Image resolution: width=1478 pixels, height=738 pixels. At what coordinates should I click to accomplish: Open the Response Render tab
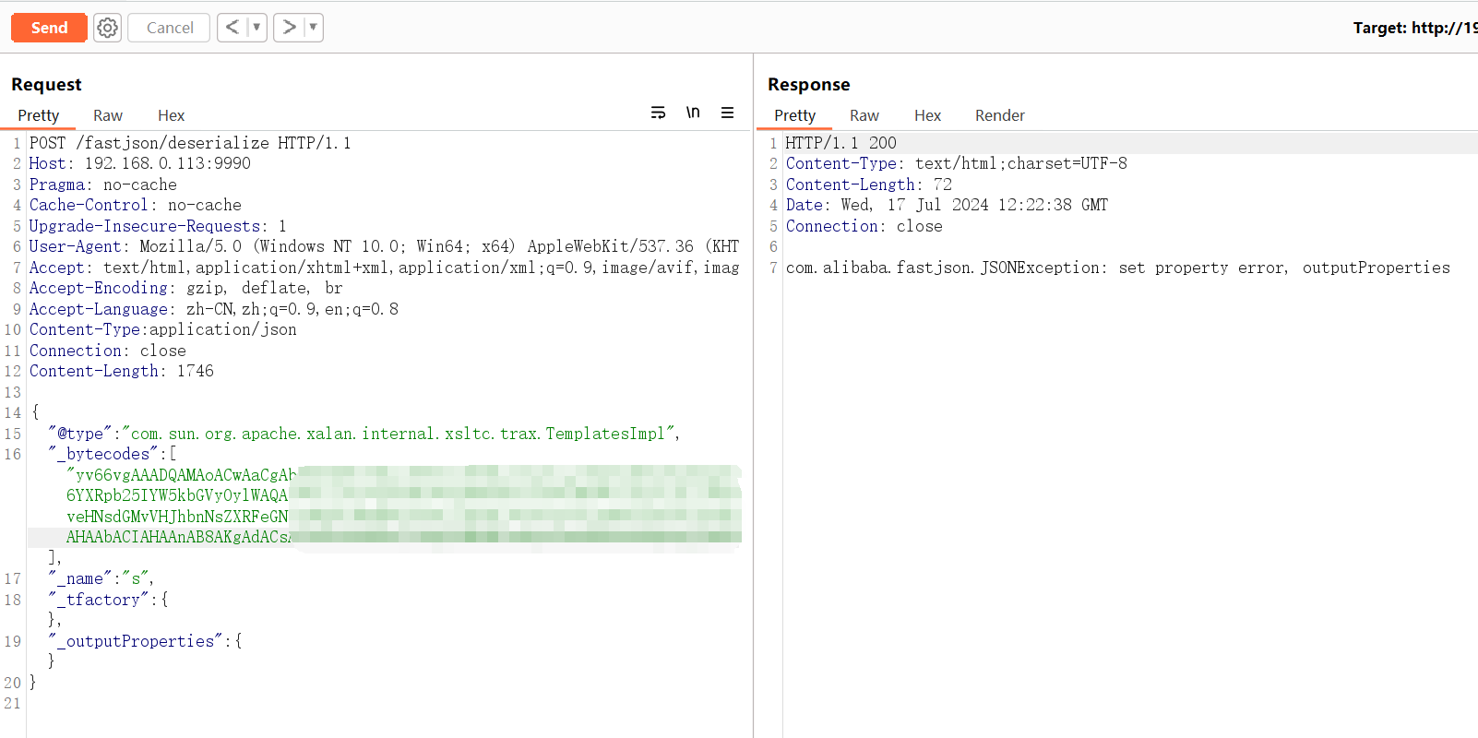pyautogui.click(x=1000, y=115)
